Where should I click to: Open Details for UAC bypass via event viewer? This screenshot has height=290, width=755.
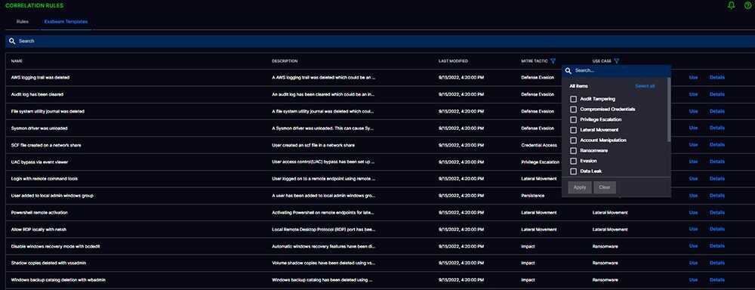(x=717, y=162)
